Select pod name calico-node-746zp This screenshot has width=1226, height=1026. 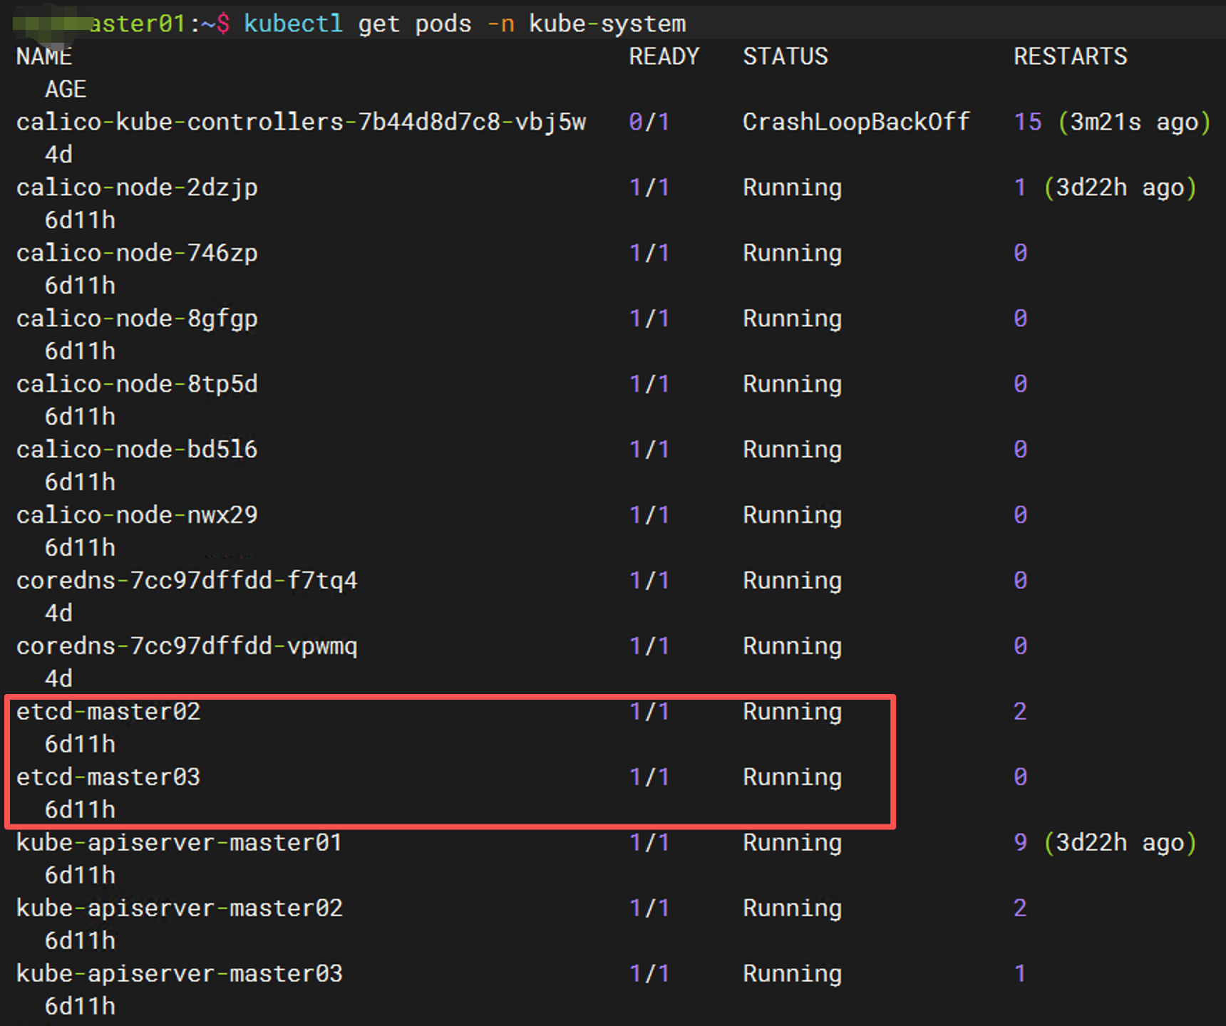pos(137,253)
